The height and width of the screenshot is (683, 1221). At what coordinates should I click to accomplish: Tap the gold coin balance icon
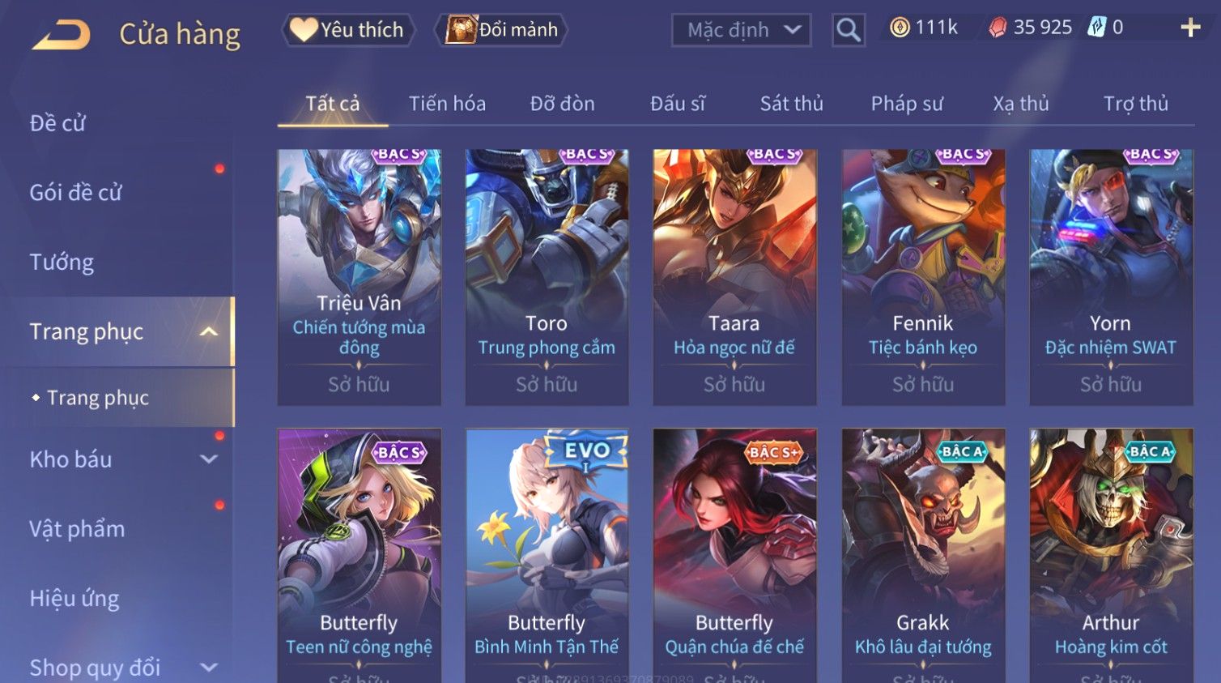tap(900, 28)
